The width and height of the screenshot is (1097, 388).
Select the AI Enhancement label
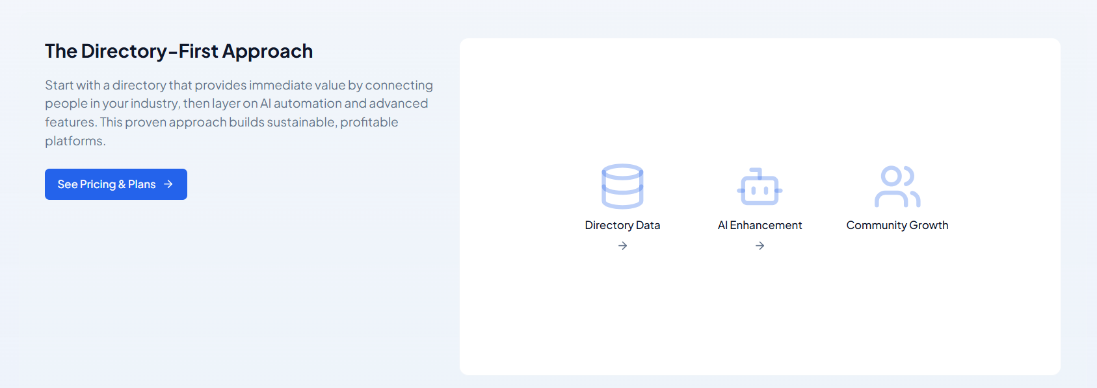760,225
